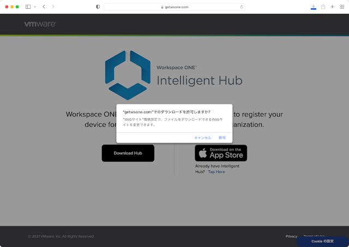Cancel the download permission dialog (キャンセル)
This screenshot has height=247, width=349.
click(x=202, y=138)
